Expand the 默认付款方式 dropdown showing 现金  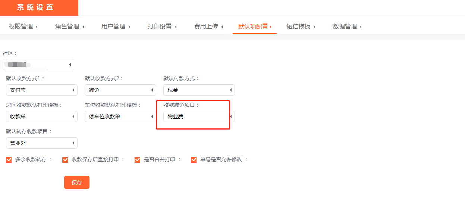point(199,90)
